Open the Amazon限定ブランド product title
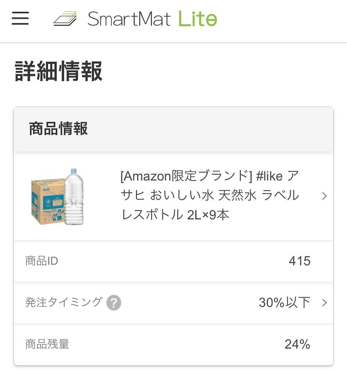Viewport: 347px width, 373px height. click(x=209, y=176)
